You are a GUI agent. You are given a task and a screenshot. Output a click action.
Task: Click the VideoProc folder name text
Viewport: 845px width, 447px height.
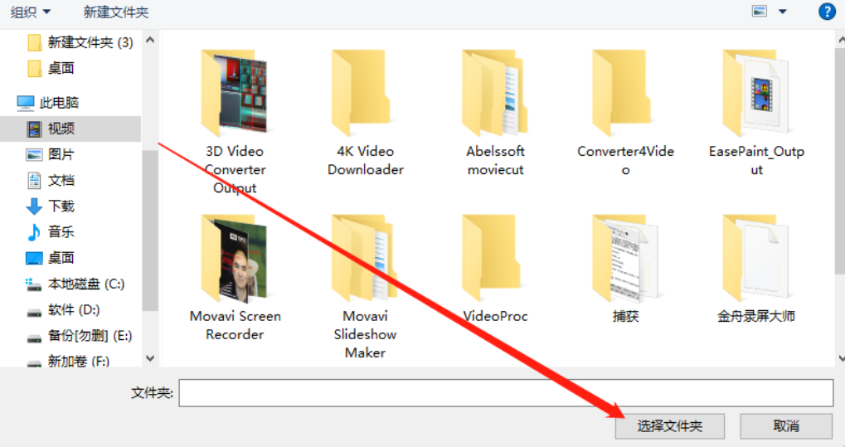pyautogui.click(x=495, y=316)
